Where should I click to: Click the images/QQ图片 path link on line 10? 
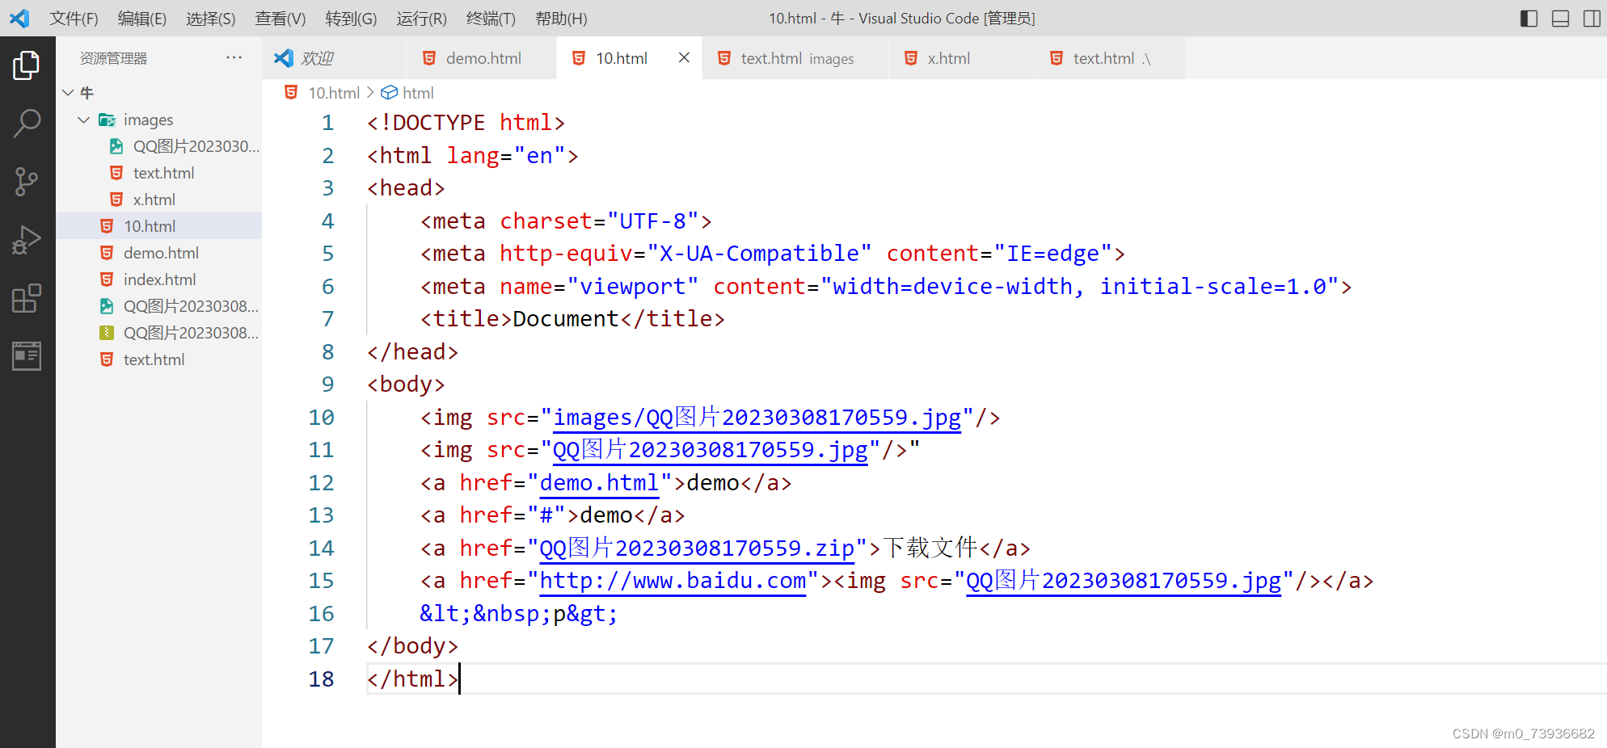757,418
